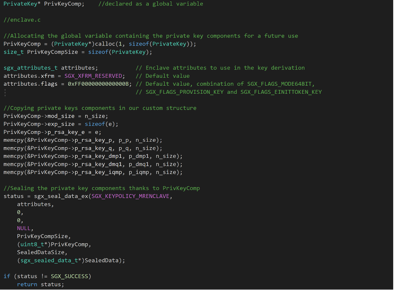Click memcpy line for p_rsa_key_dmp1
Viewport: 394px width, 290px height.
pyautogui.click(x=93, y=156)
